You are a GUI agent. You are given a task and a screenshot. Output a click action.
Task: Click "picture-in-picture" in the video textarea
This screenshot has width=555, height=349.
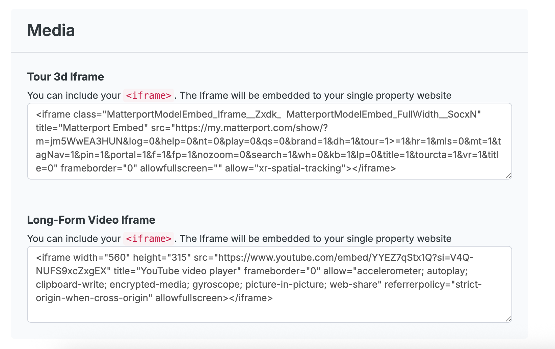click(286, 285)
